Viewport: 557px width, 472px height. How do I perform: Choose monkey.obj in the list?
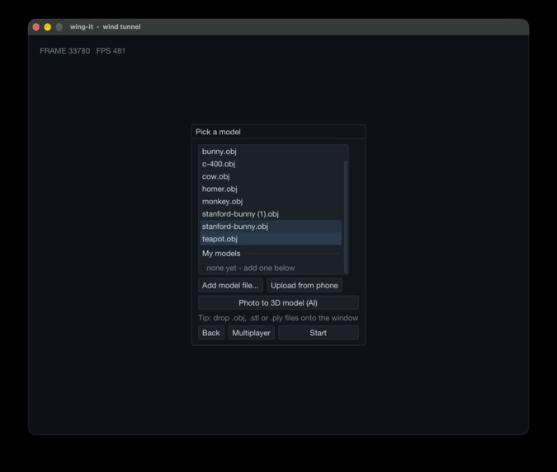pos(271,202)
